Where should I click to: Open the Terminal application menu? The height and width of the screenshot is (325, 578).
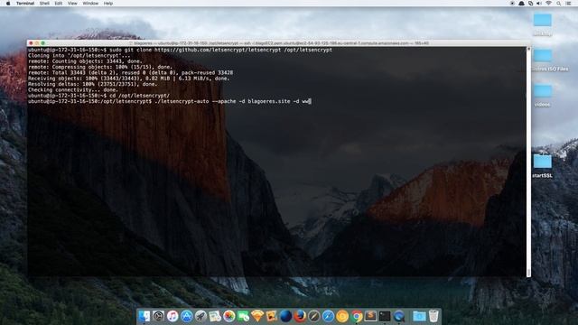click(x=25, y=4)
